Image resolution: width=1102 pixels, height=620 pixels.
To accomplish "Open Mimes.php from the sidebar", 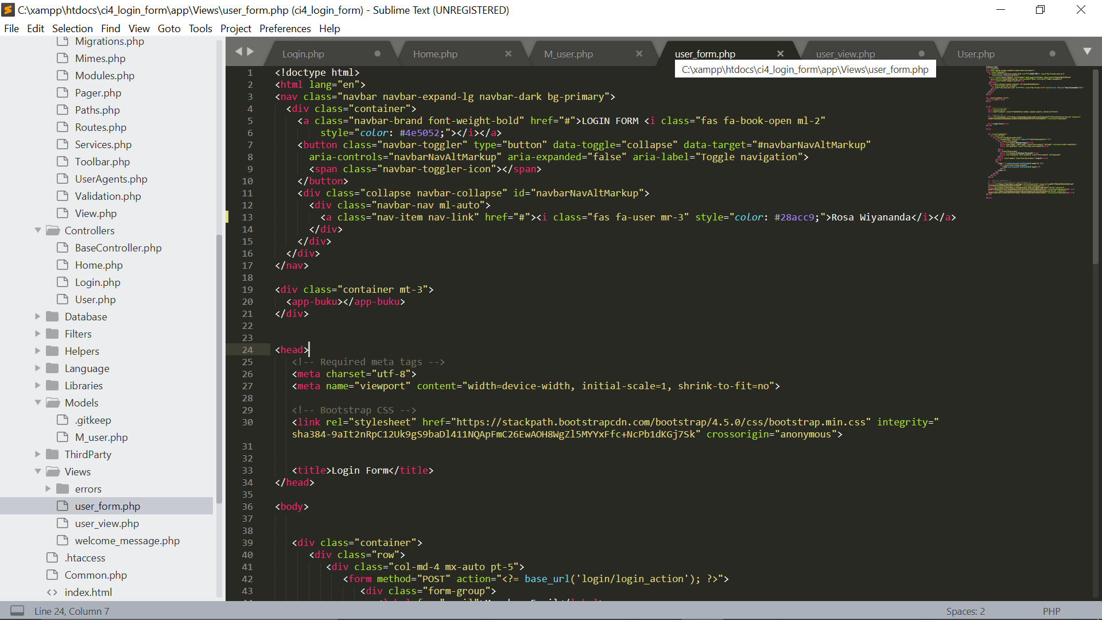I will pyautogui.click(x=100, y=59).
